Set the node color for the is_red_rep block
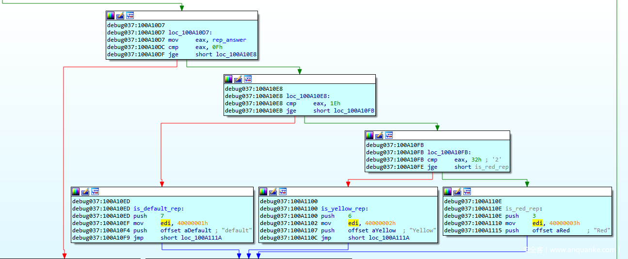628x259 pixels. 448,192
